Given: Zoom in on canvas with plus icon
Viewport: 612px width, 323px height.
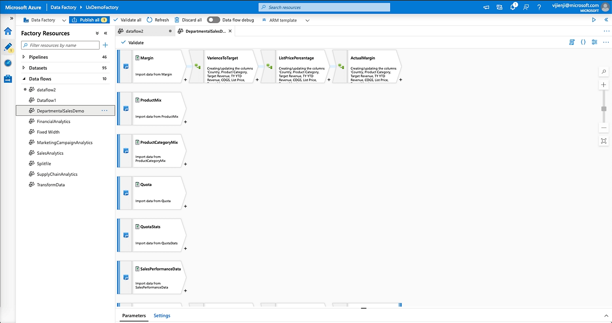Looking at the screenshot, I should (603, 84).
